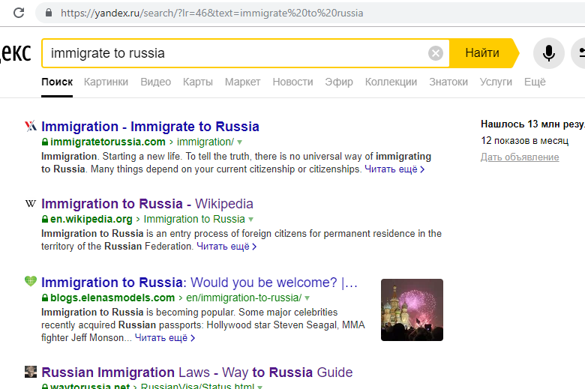Go to the Карты tab
The height and width of the screenshot is (389, 585).
[x=198, y=82]
